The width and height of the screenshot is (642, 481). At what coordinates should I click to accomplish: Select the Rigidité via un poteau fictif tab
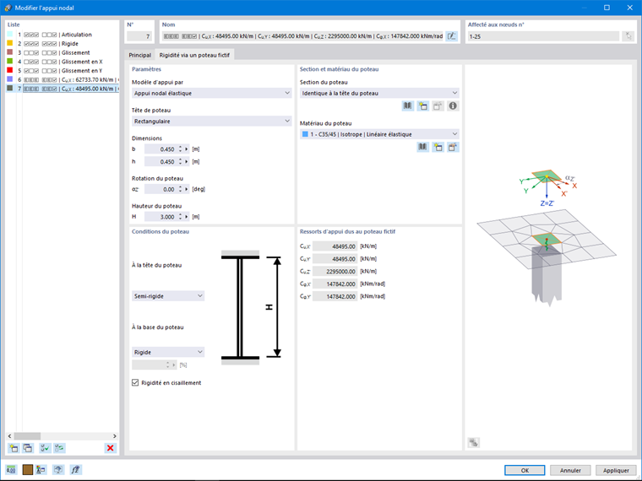[194, 55]
